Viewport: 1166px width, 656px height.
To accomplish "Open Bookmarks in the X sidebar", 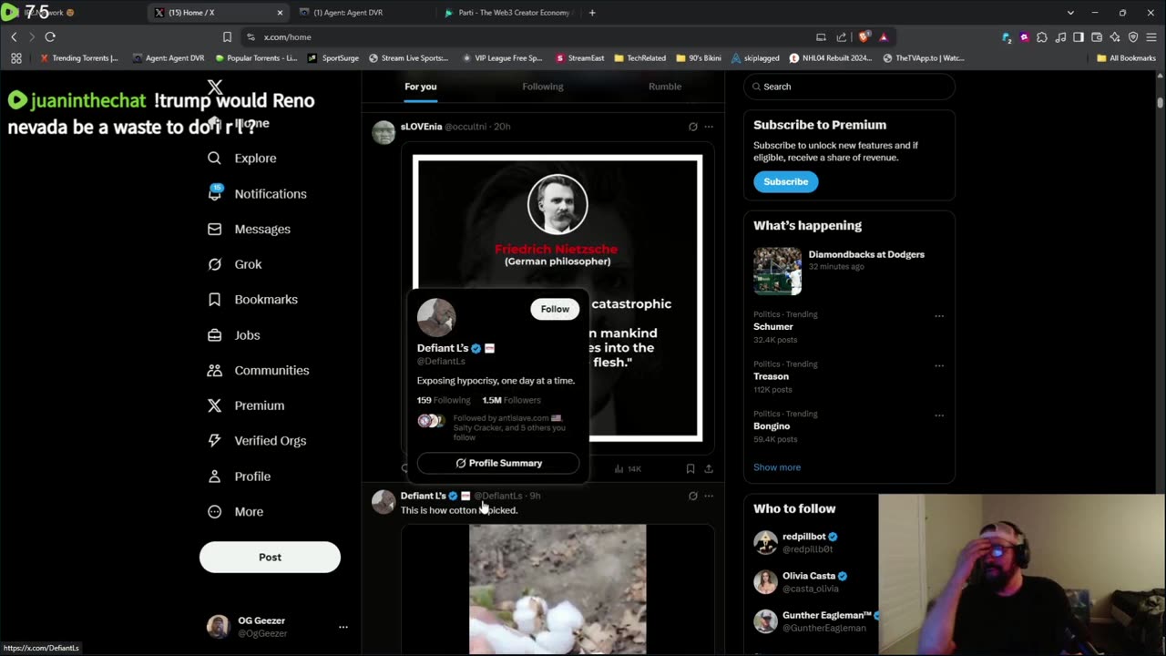I will point(252,299).
